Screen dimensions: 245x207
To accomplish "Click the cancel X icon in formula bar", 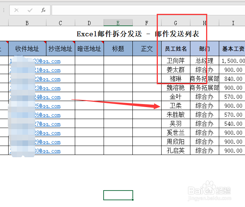I will 16,10.
